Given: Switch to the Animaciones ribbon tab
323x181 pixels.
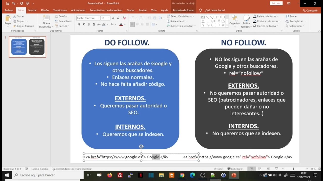Looking at the screenshot, I should click(78, 10).
